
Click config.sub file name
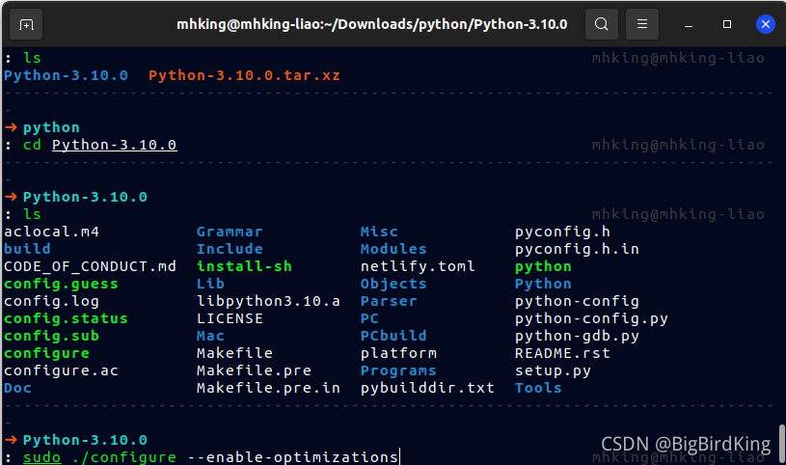52,336
